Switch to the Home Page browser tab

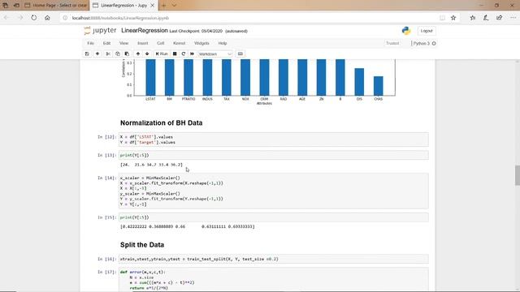pyautogui.click(x=56, y=6)
